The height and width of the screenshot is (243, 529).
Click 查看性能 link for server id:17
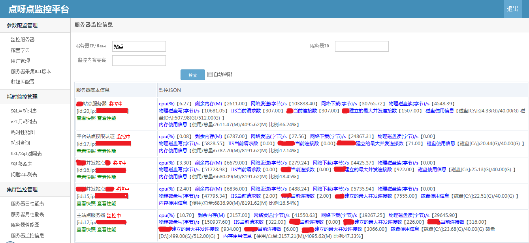point(107,151)
